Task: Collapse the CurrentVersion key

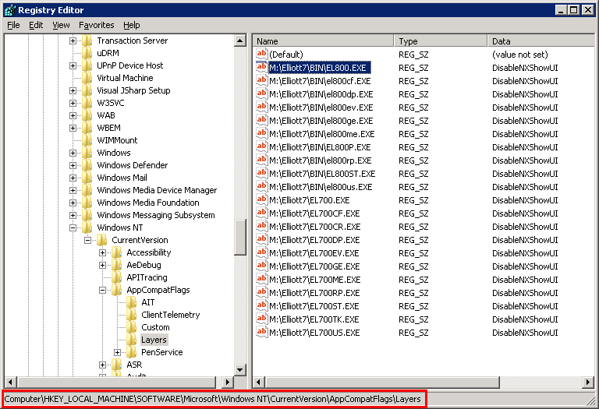Action: click(x=88, y=240)
